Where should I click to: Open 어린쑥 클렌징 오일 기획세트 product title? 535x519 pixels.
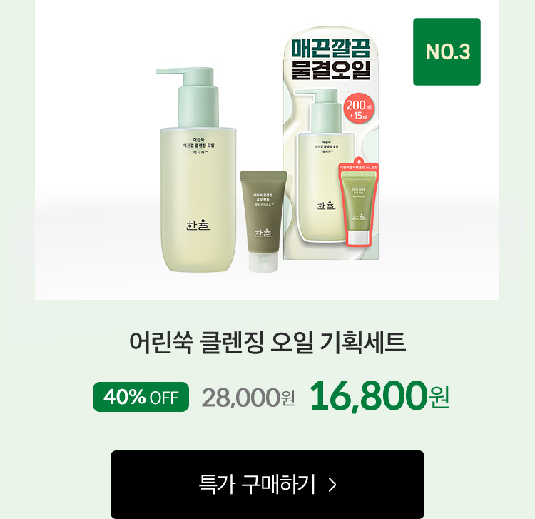click(267, 341)
